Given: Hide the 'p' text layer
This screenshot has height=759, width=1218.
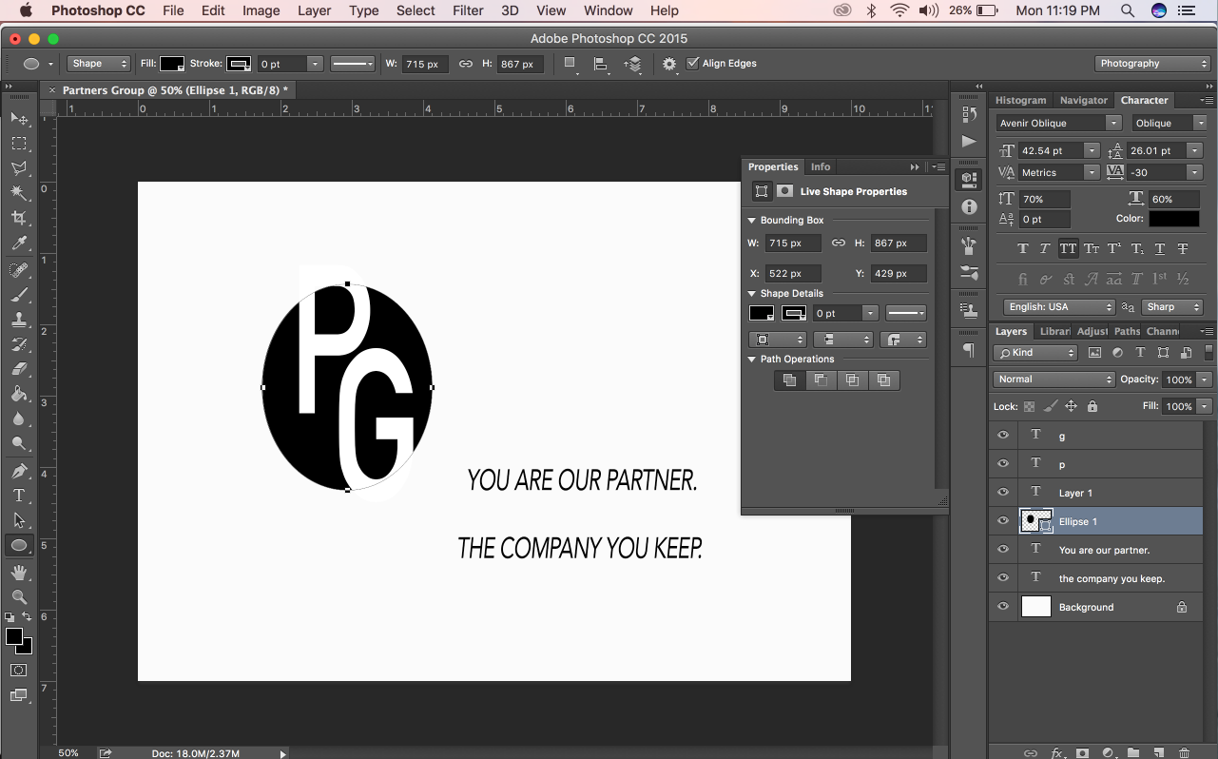Looking at the screenshot, I should click(x=1002, y=464).
